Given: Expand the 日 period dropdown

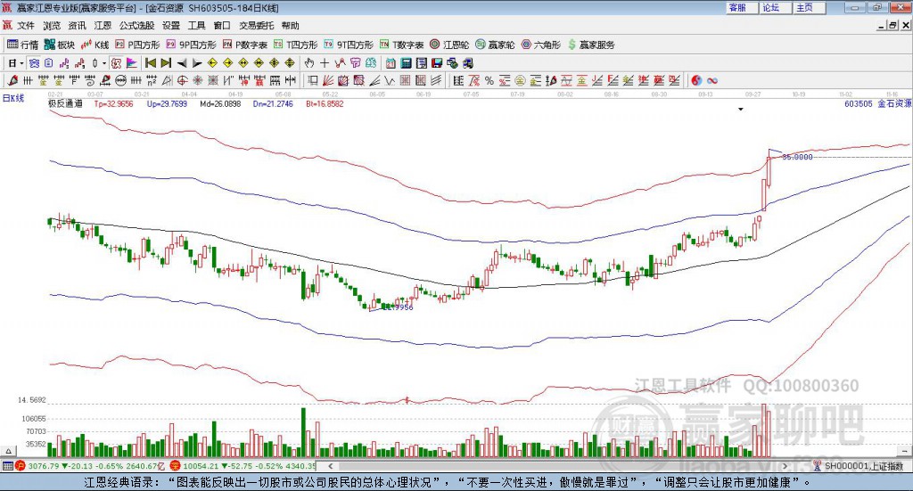Looking at the screenshot, I should click(x=21, y=63).
